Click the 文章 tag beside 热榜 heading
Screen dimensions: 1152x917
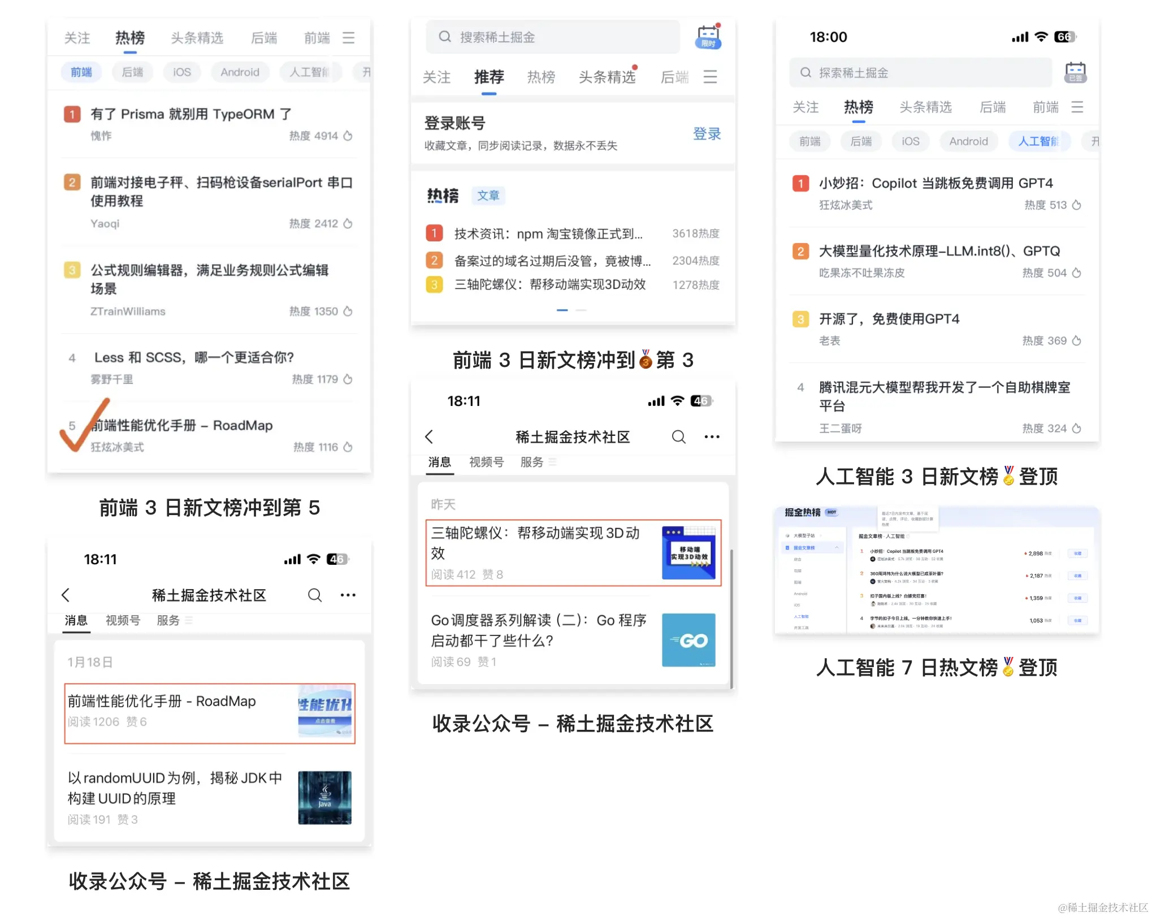pyautogui.click(x=488, y=196)
